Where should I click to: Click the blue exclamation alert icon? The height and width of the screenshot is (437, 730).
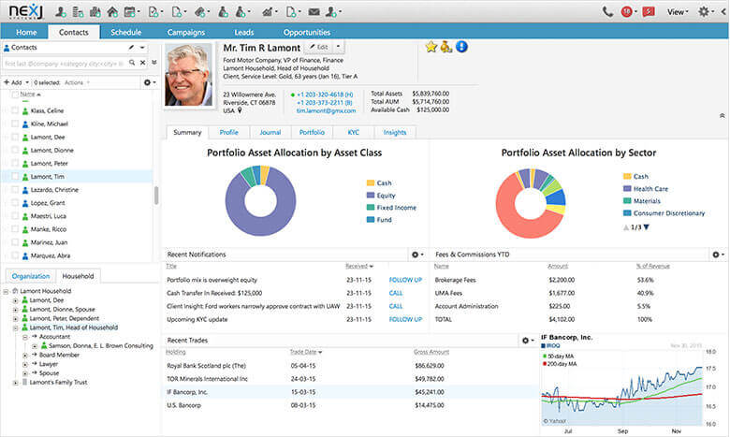click(461, 47)
